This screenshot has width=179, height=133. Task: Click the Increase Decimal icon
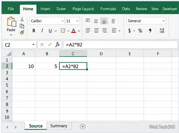tap(162, 31)
